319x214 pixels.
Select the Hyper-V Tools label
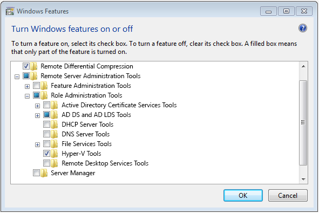pyautogui.click(x=82, y=154)
